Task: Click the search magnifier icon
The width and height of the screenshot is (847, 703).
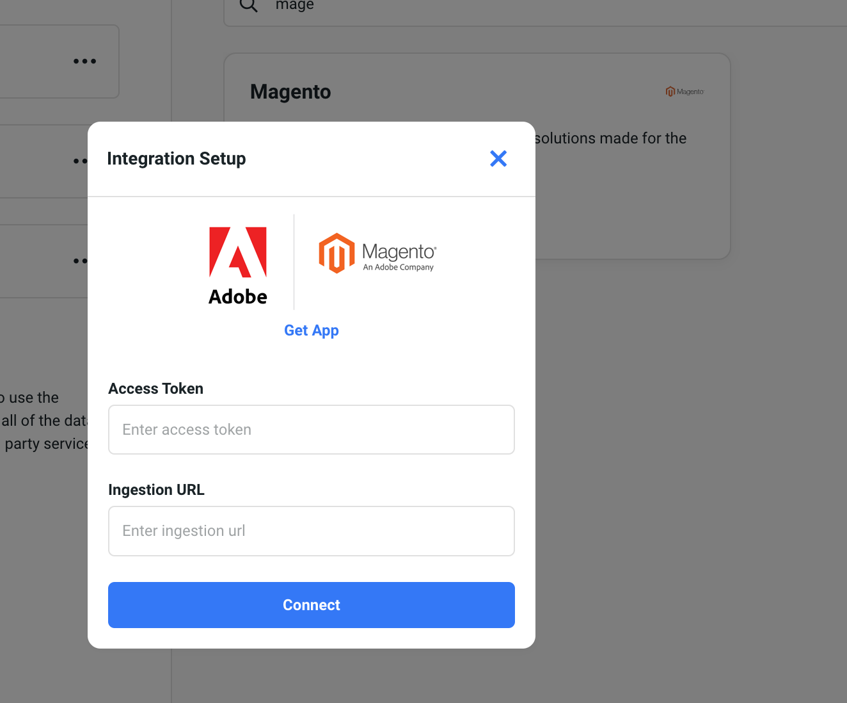Action: 248,5
